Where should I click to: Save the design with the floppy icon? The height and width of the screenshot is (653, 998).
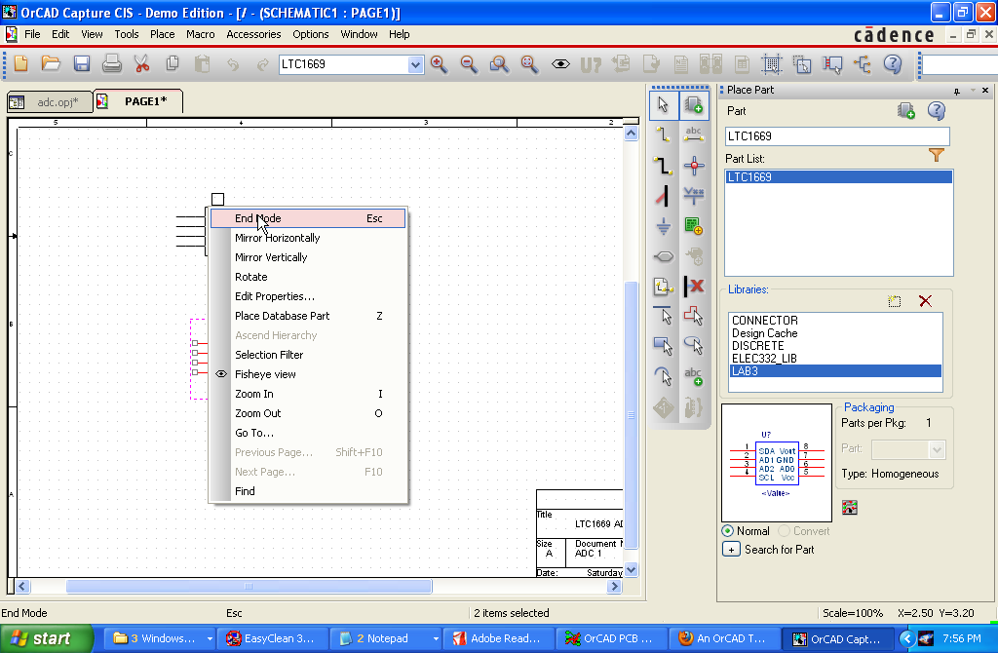click(x=82, y=63)
